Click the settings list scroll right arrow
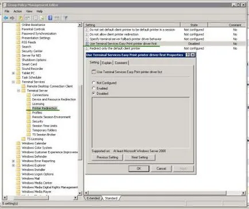This screenshot has height=209, width=249. coord(243,193)
